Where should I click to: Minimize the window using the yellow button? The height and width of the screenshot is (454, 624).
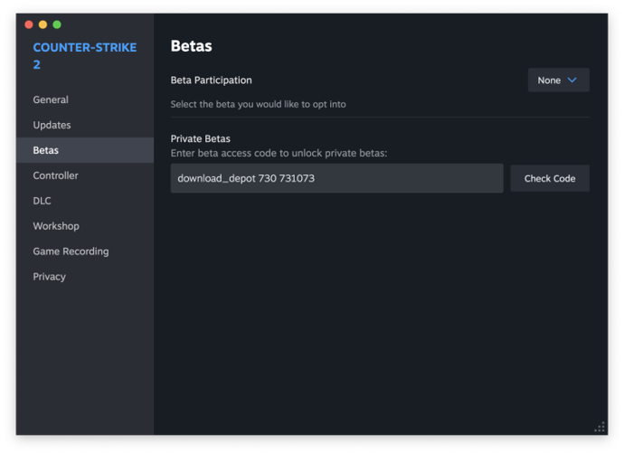pos(43,24)
